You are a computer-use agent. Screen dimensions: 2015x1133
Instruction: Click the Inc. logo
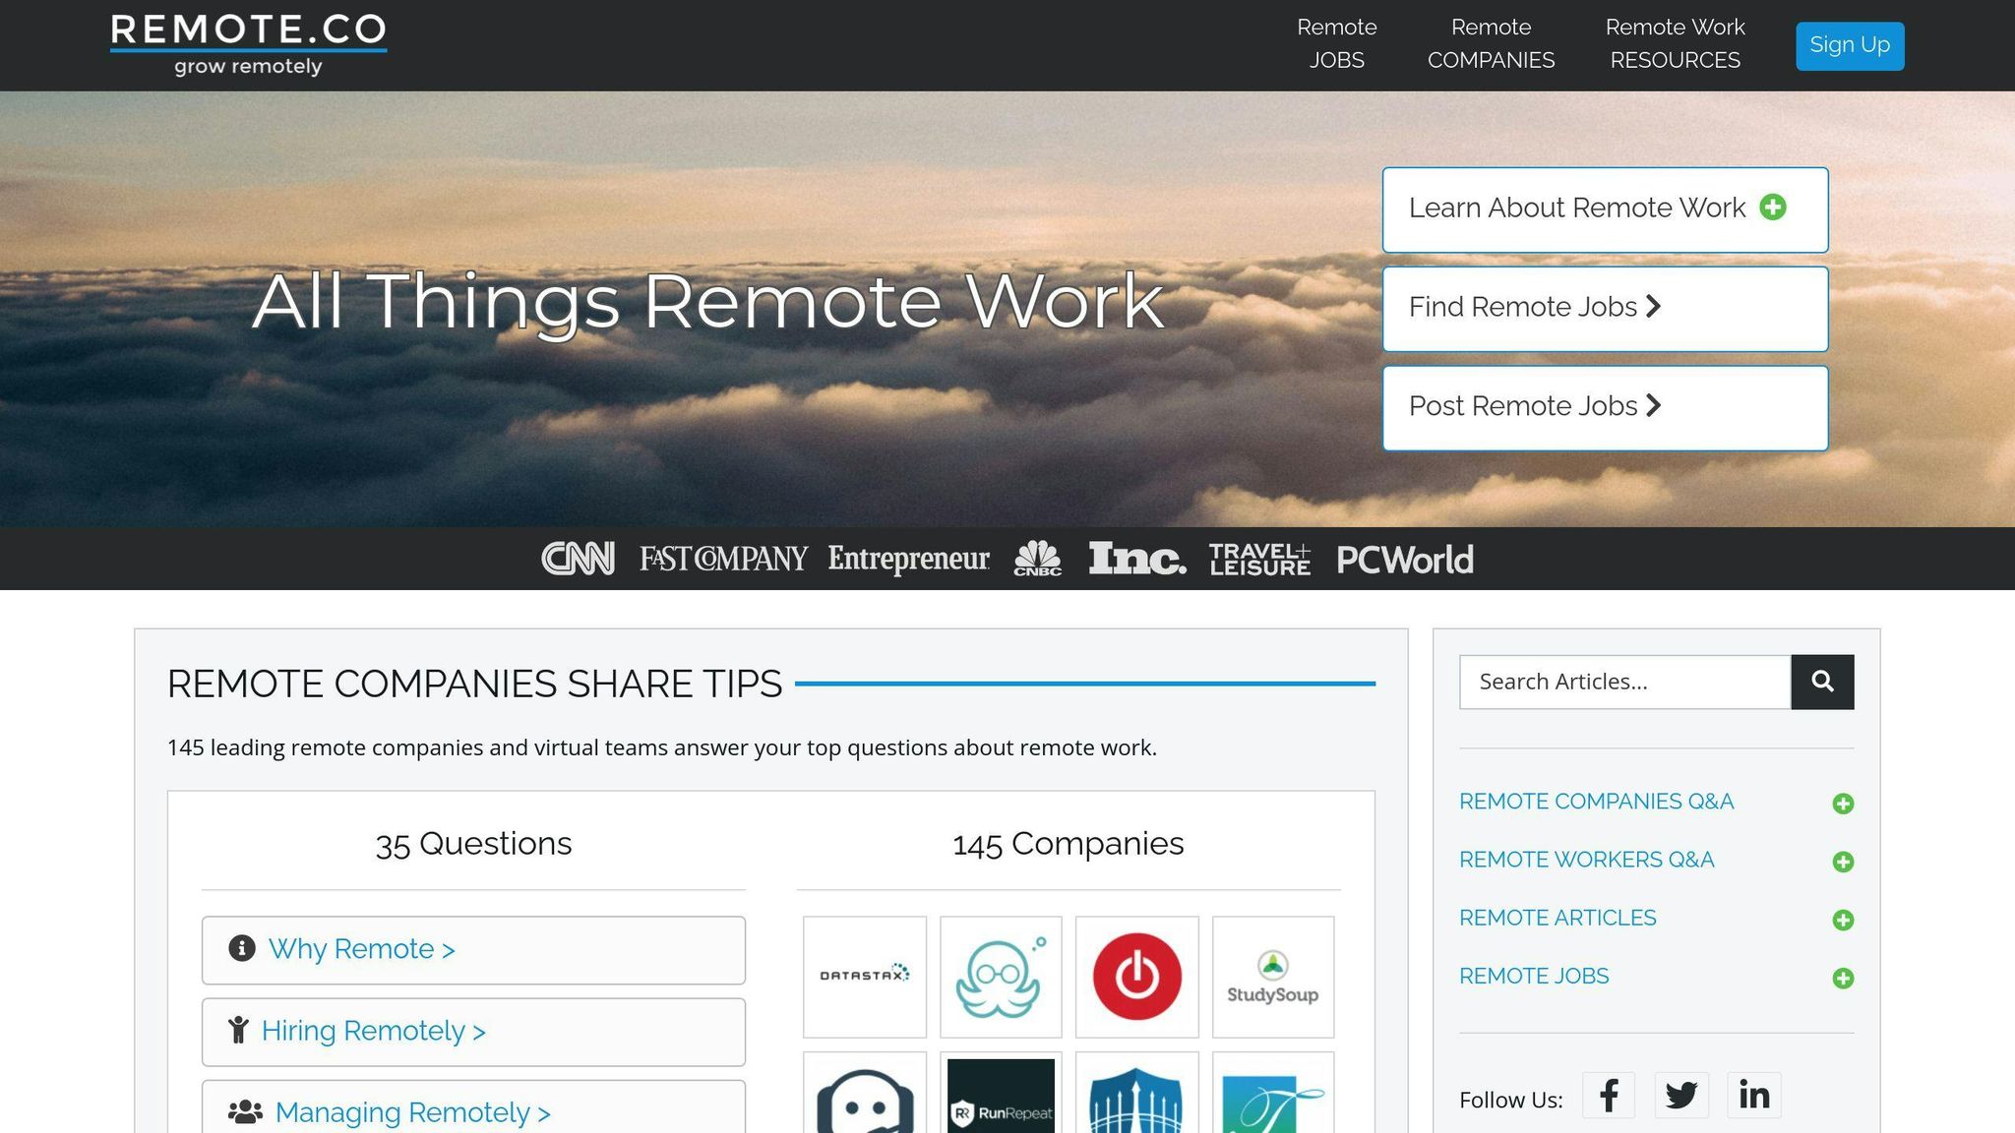point(1136,558)
